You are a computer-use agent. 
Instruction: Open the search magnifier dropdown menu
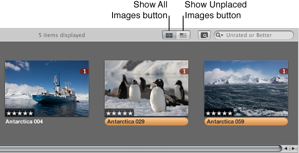220,35
